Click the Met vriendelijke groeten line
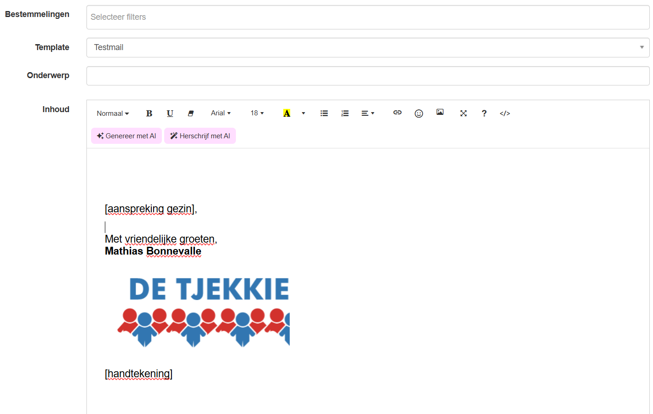Viewport: 653px width, 414px height. coord(161,239)
